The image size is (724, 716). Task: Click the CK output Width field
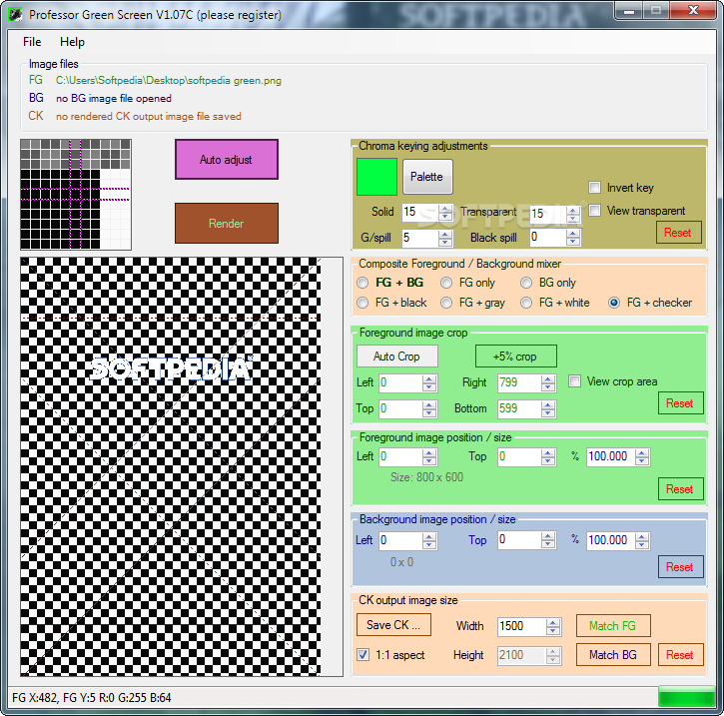(521, 626)
